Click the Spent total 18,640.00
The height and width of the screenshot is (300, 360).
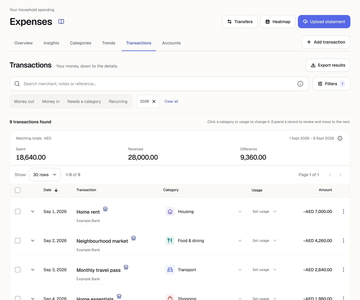pyautogui.click(x=31, y=157)
